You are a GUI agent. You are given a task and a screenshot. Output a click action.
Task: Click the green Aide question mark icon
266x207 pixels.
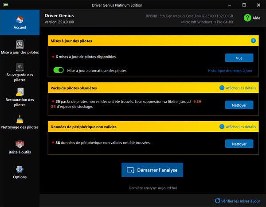[x=247, y=18]
